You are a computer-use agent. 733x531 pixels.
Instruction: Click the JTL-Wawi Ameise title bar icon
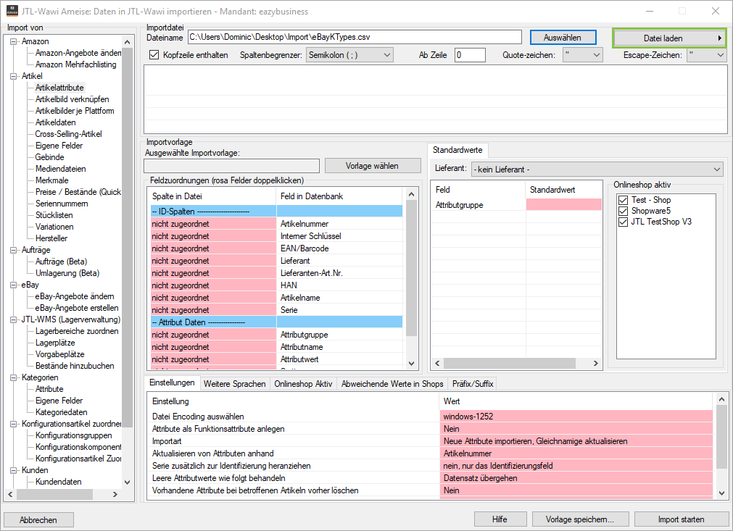point(12,11)
